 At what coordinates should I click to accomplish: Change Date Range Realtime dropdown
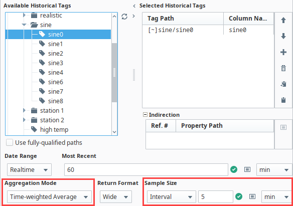point(29,169)
